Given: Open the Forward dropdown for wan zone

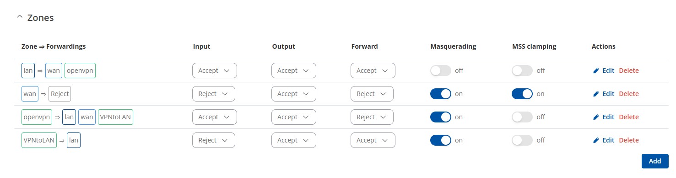Looking at the screenshot, I should 372,94.
